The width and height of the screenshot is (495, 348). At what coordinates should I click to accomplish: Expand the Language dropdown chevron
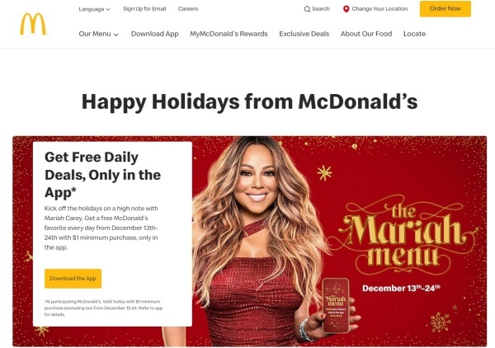pos(108,9)
